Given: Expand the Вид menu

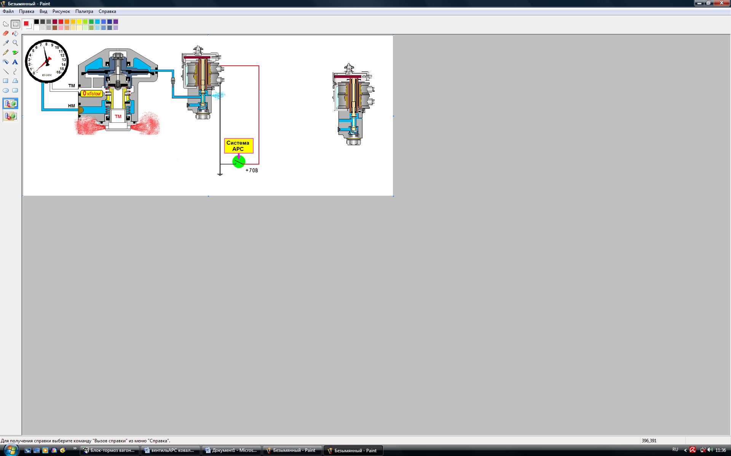Looking at the screenshot, I should (x=43, y=11).
